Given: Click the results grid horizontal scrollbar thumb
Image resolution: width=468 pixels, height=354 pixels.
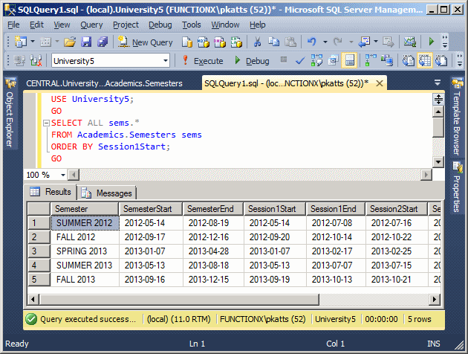Looking at the screenshot, I should [179, 299].
